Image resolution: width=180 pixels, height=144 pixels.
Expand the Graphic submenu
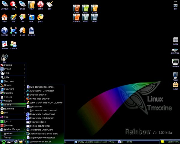pyautogui.click(x=13, y=85)
